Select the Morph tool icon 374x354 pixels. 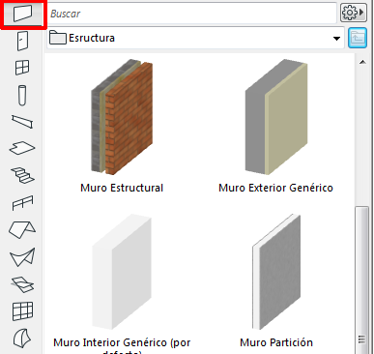tap(22, 339)
